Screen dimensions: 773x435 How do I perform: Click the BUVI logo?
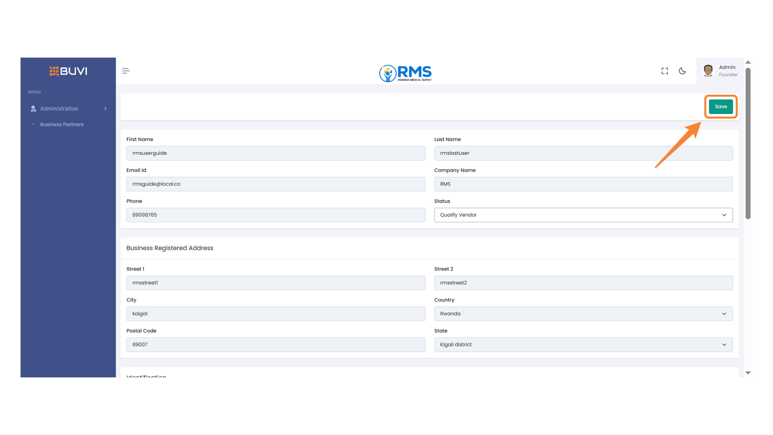pyautogui.click(x=68, y=71)
